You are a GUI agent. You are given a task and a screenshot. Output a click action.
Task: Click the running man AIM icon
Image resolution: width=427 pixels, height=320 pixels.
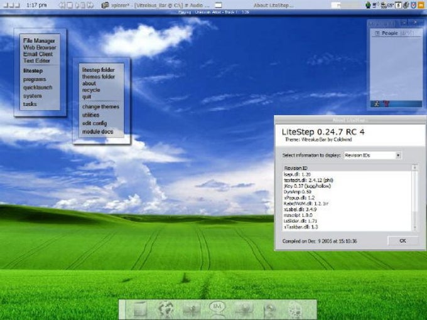pyautogui.click(x=377, y=104)
